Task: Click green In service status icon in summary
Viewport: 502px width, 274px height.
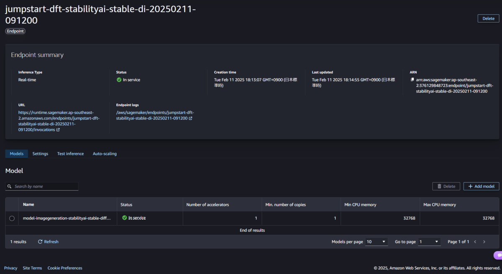Action: [x=119, y=79]
